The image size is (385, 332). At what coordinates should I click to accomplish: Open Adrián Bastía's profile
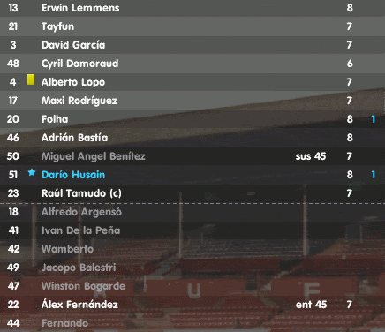74,138
